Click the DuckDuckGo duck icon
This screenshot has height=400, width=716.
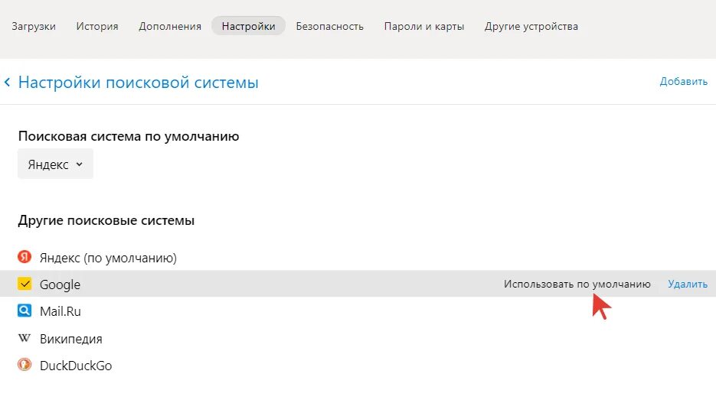click(25, 364)
